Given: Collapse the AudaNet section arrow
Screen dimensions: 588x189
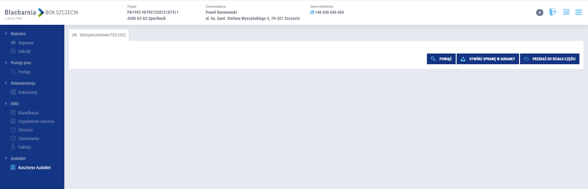Looking at the screenshot, I should pos(6,158).
